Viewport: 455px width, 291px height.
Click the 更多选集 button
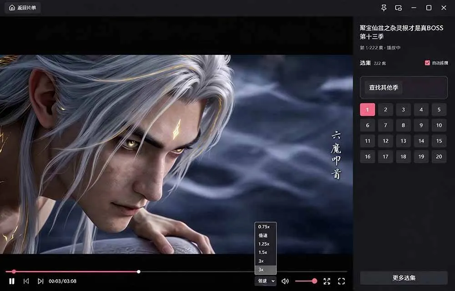tap(404, 278)
